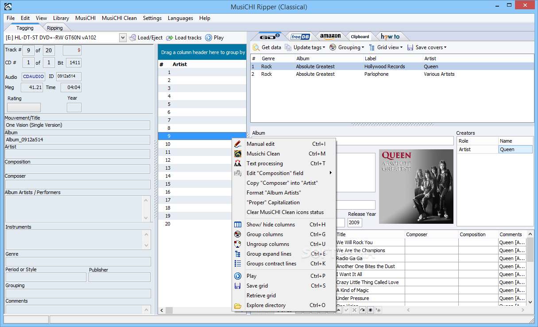The height and width of the screenshot is (327, 538).
Task: Choose "Proper" Capitalization entry
Action: point(284,202)
